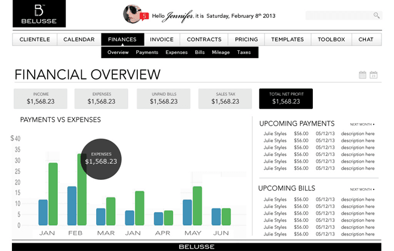This screenshot has width=394, height=251.
Task: Click the Belusse logo in header
Action: (x=39, y=14)
